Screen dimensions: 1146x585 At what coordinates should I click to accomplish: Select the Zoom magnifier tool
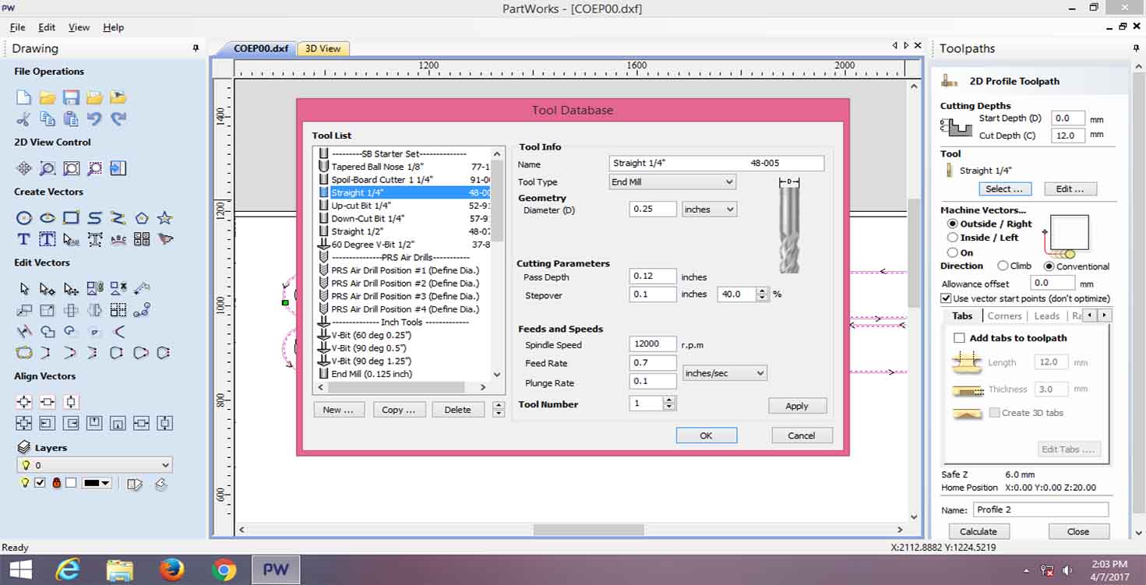48,168
